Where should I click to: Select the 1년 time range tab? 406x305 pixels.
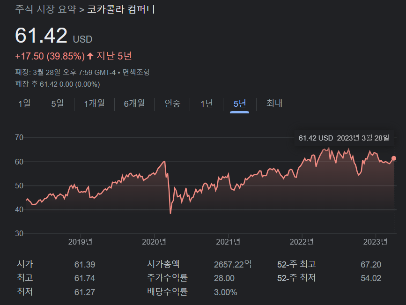[x=207, y=104]
